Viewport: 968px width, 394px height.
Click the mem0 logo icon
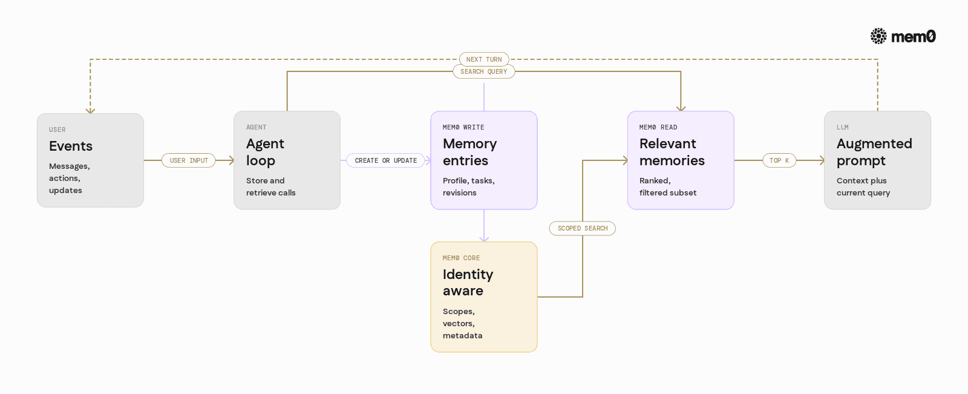(878, 36)
